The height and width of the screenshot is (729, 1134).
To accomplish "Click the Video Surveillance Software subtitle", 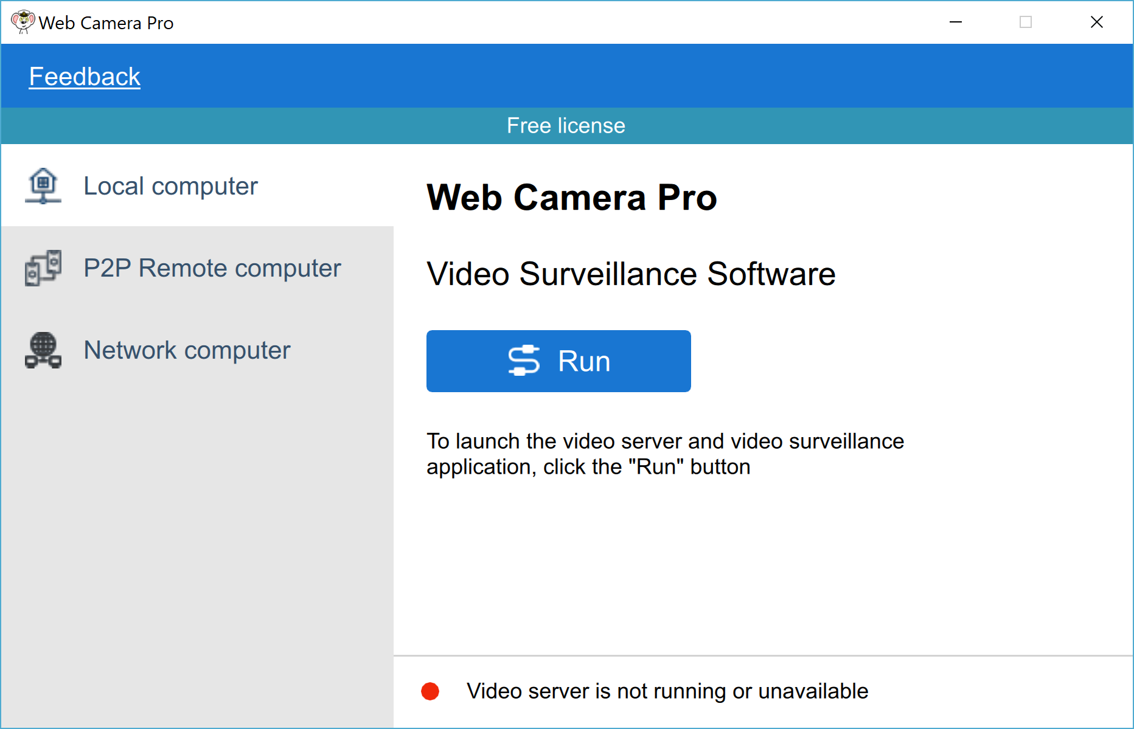I will (631, 274).
